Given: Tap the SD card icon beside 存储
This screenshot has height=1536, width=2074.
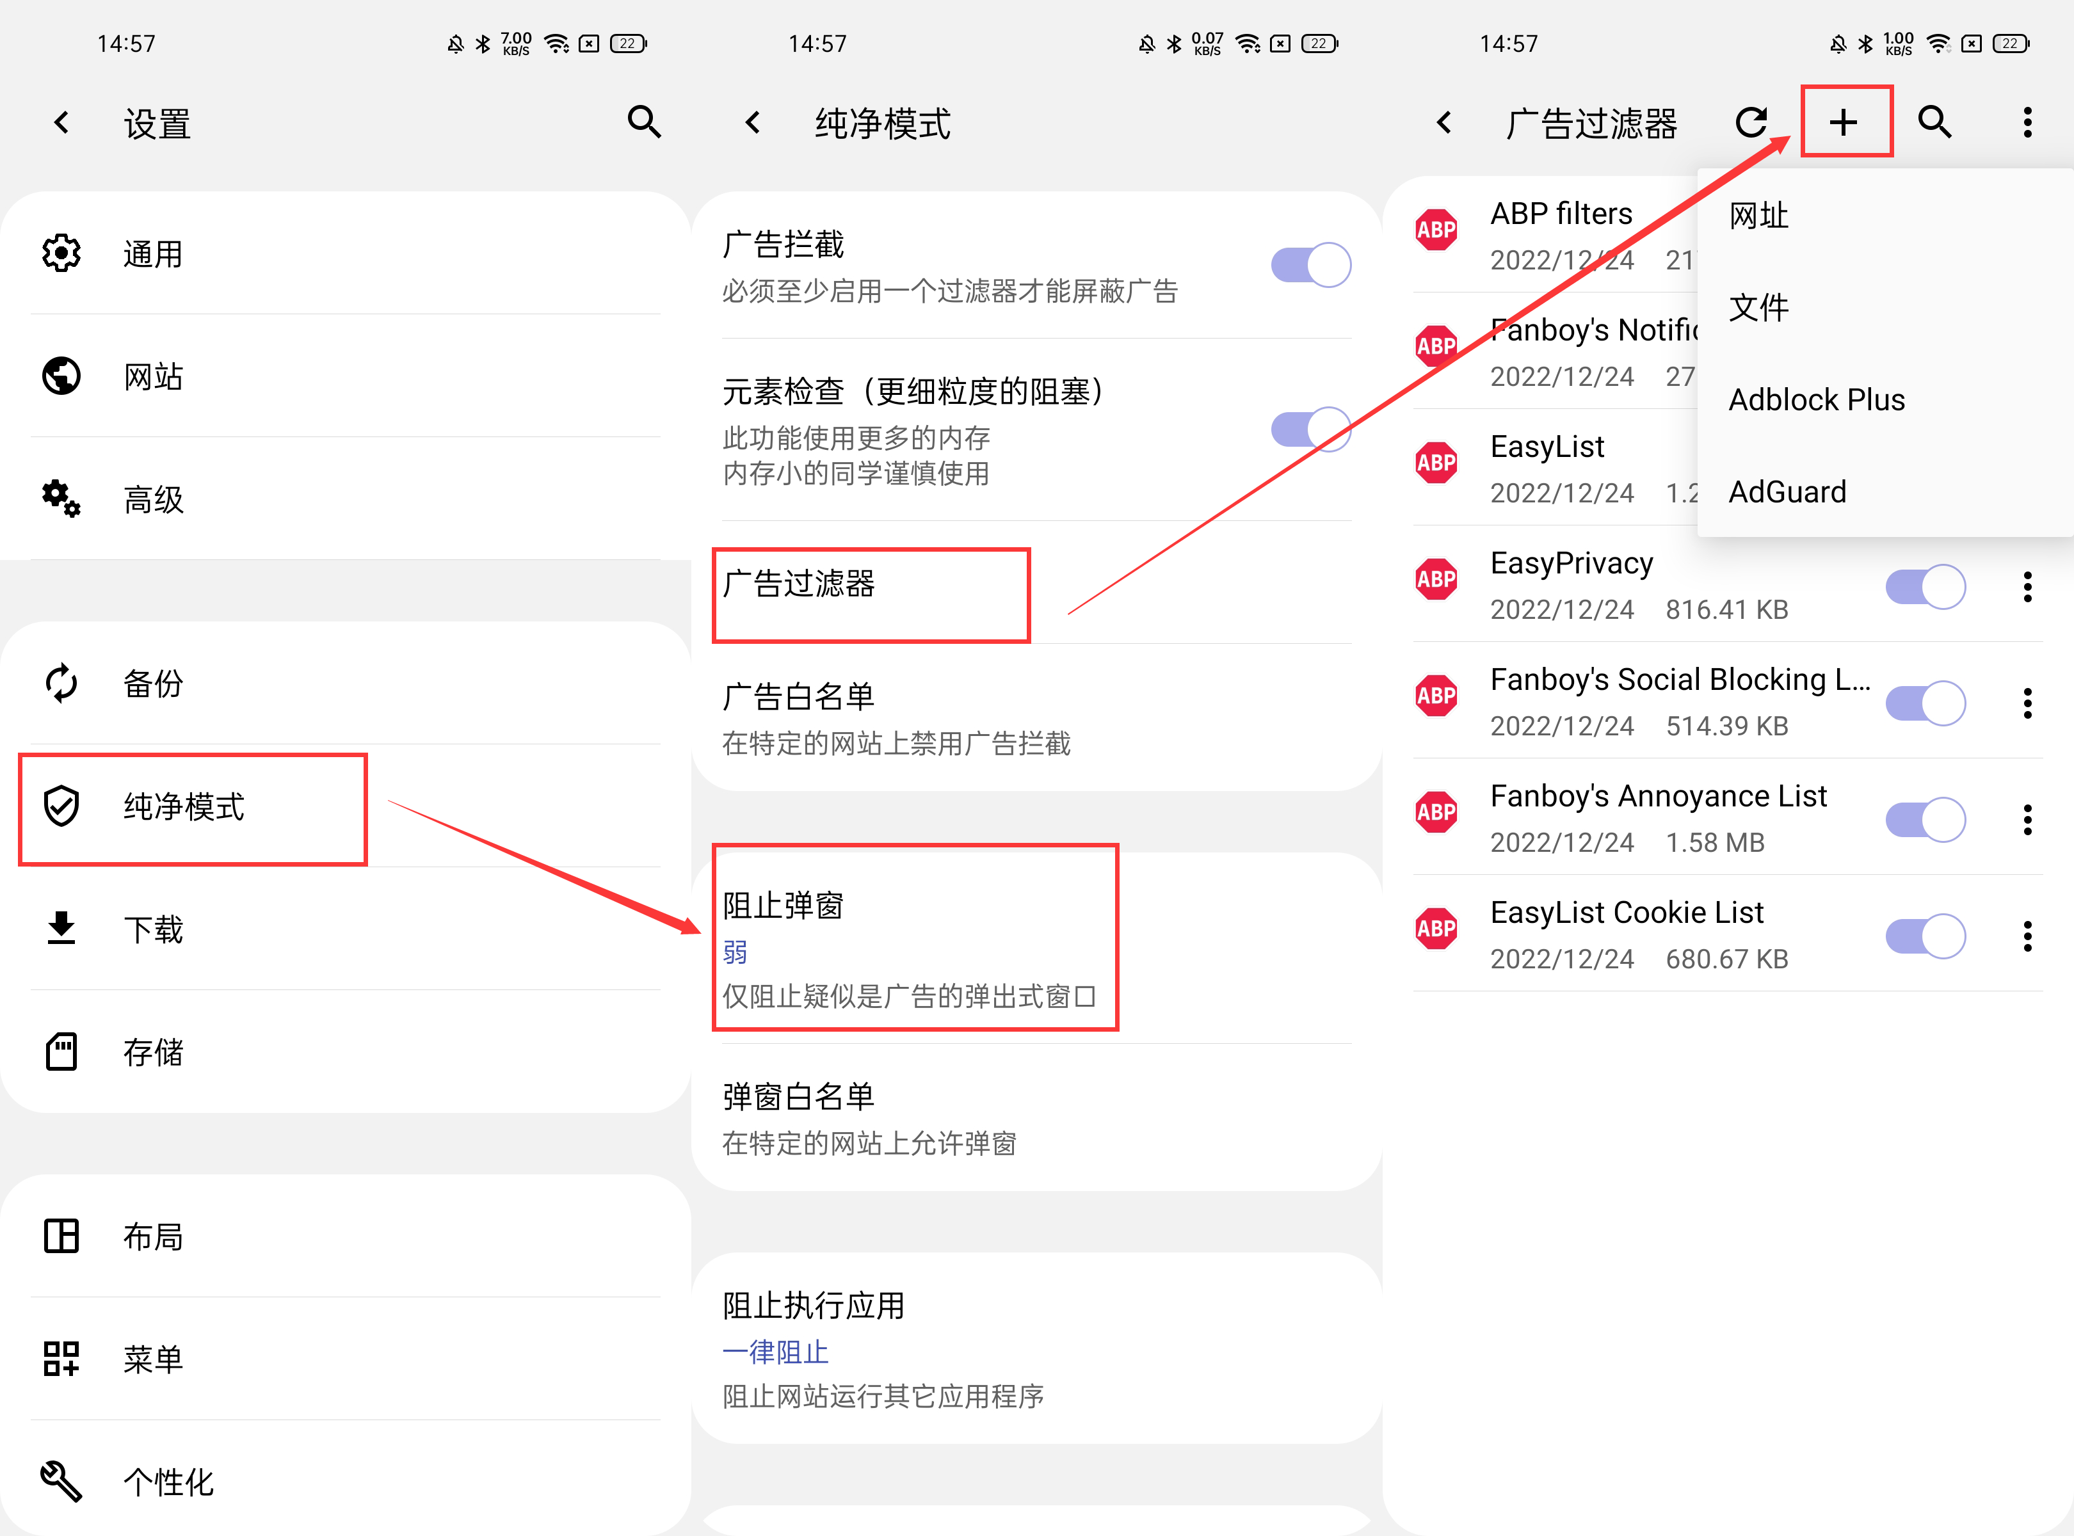Looking at the screenshot, I should 61,1052.
